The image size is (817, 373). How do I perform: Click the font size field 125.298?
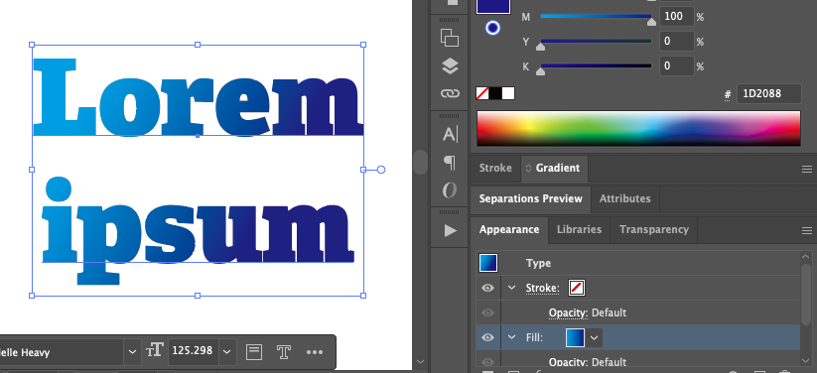193,352
